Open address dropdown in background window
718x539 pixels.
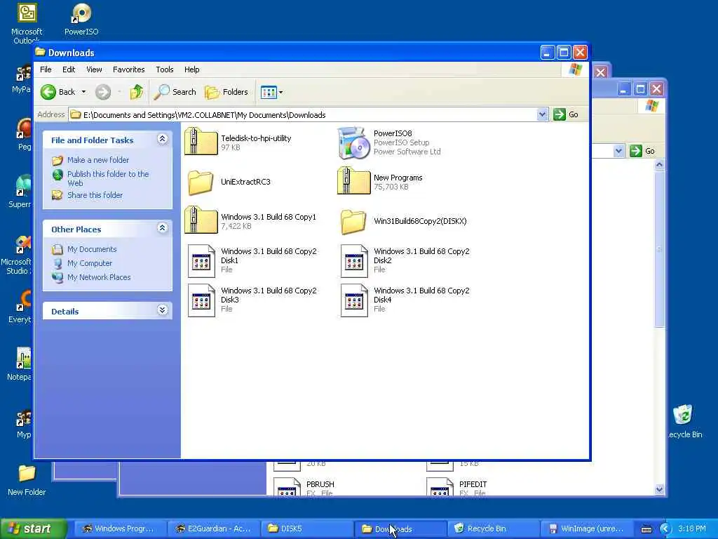618,151
